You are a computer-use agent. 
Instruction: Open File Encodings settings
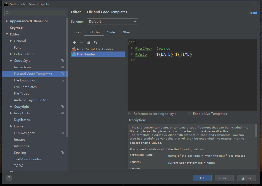[25, 80]
